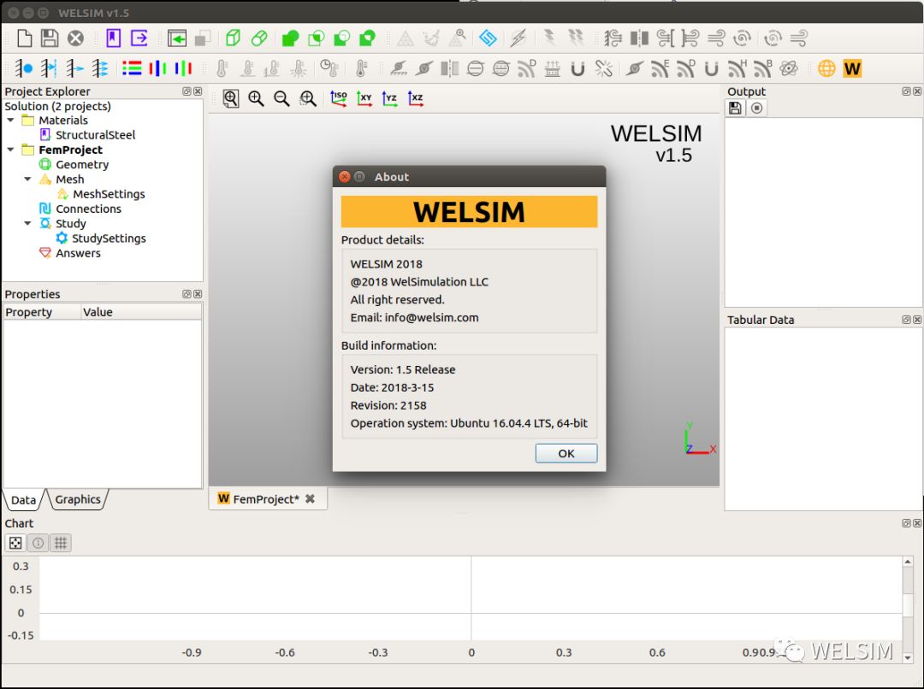Click red-green-blue horizontal bars icon
This screenshot has height=689, width=924.
point(132,68)
